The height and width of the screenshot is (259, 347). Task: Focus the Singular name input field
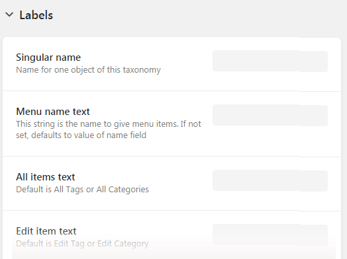point(270,61)
